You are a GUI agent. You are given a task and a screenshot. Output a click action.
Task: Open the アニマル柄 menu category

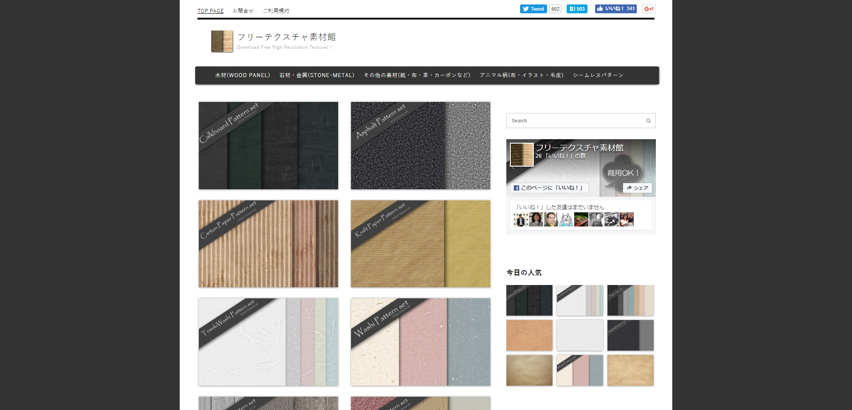click(521, 75)
